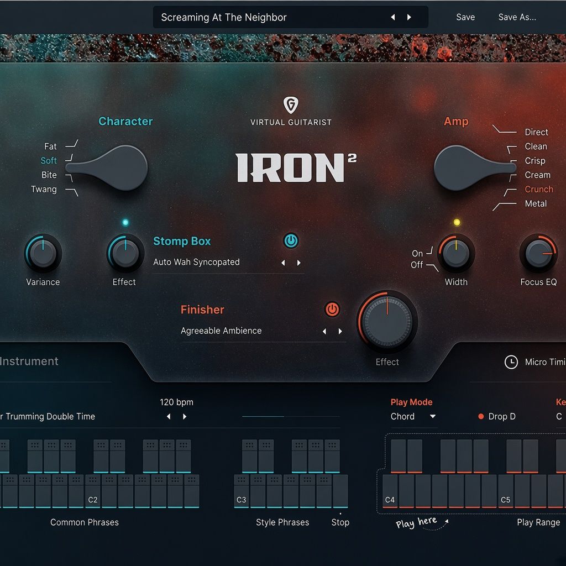Set doubling switch to Off
566x566 pixels.
tap(417, 265)
